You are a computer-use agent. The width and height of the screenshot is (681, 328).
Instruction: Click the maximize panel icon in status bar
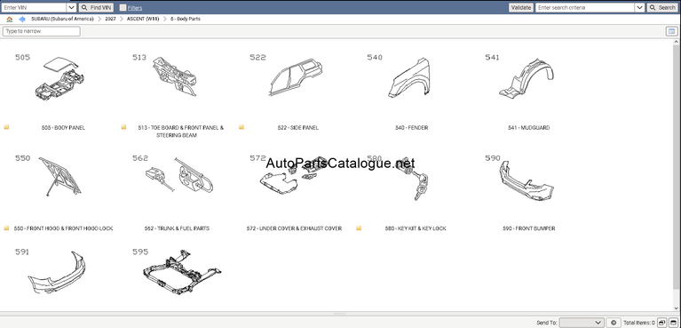coord(673,323)
